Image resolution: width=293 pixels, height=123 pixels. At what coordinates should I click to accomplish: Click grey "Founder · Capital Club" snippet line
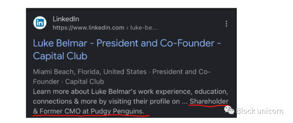[68, 82]
